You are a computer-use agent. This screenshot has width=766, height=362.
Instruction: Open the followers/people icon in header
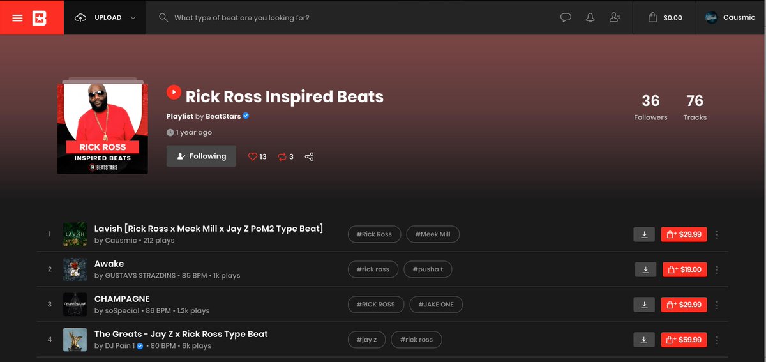[615, 18]
